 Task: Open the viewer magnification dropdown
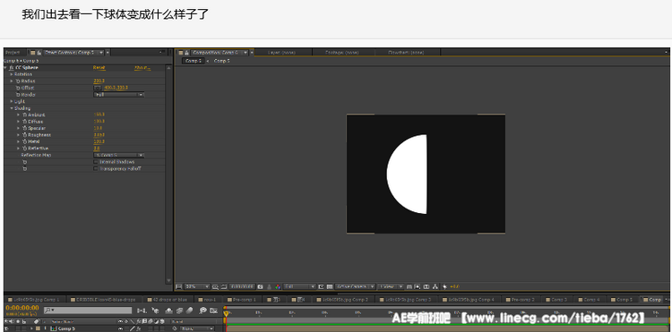tap(197, 286)
